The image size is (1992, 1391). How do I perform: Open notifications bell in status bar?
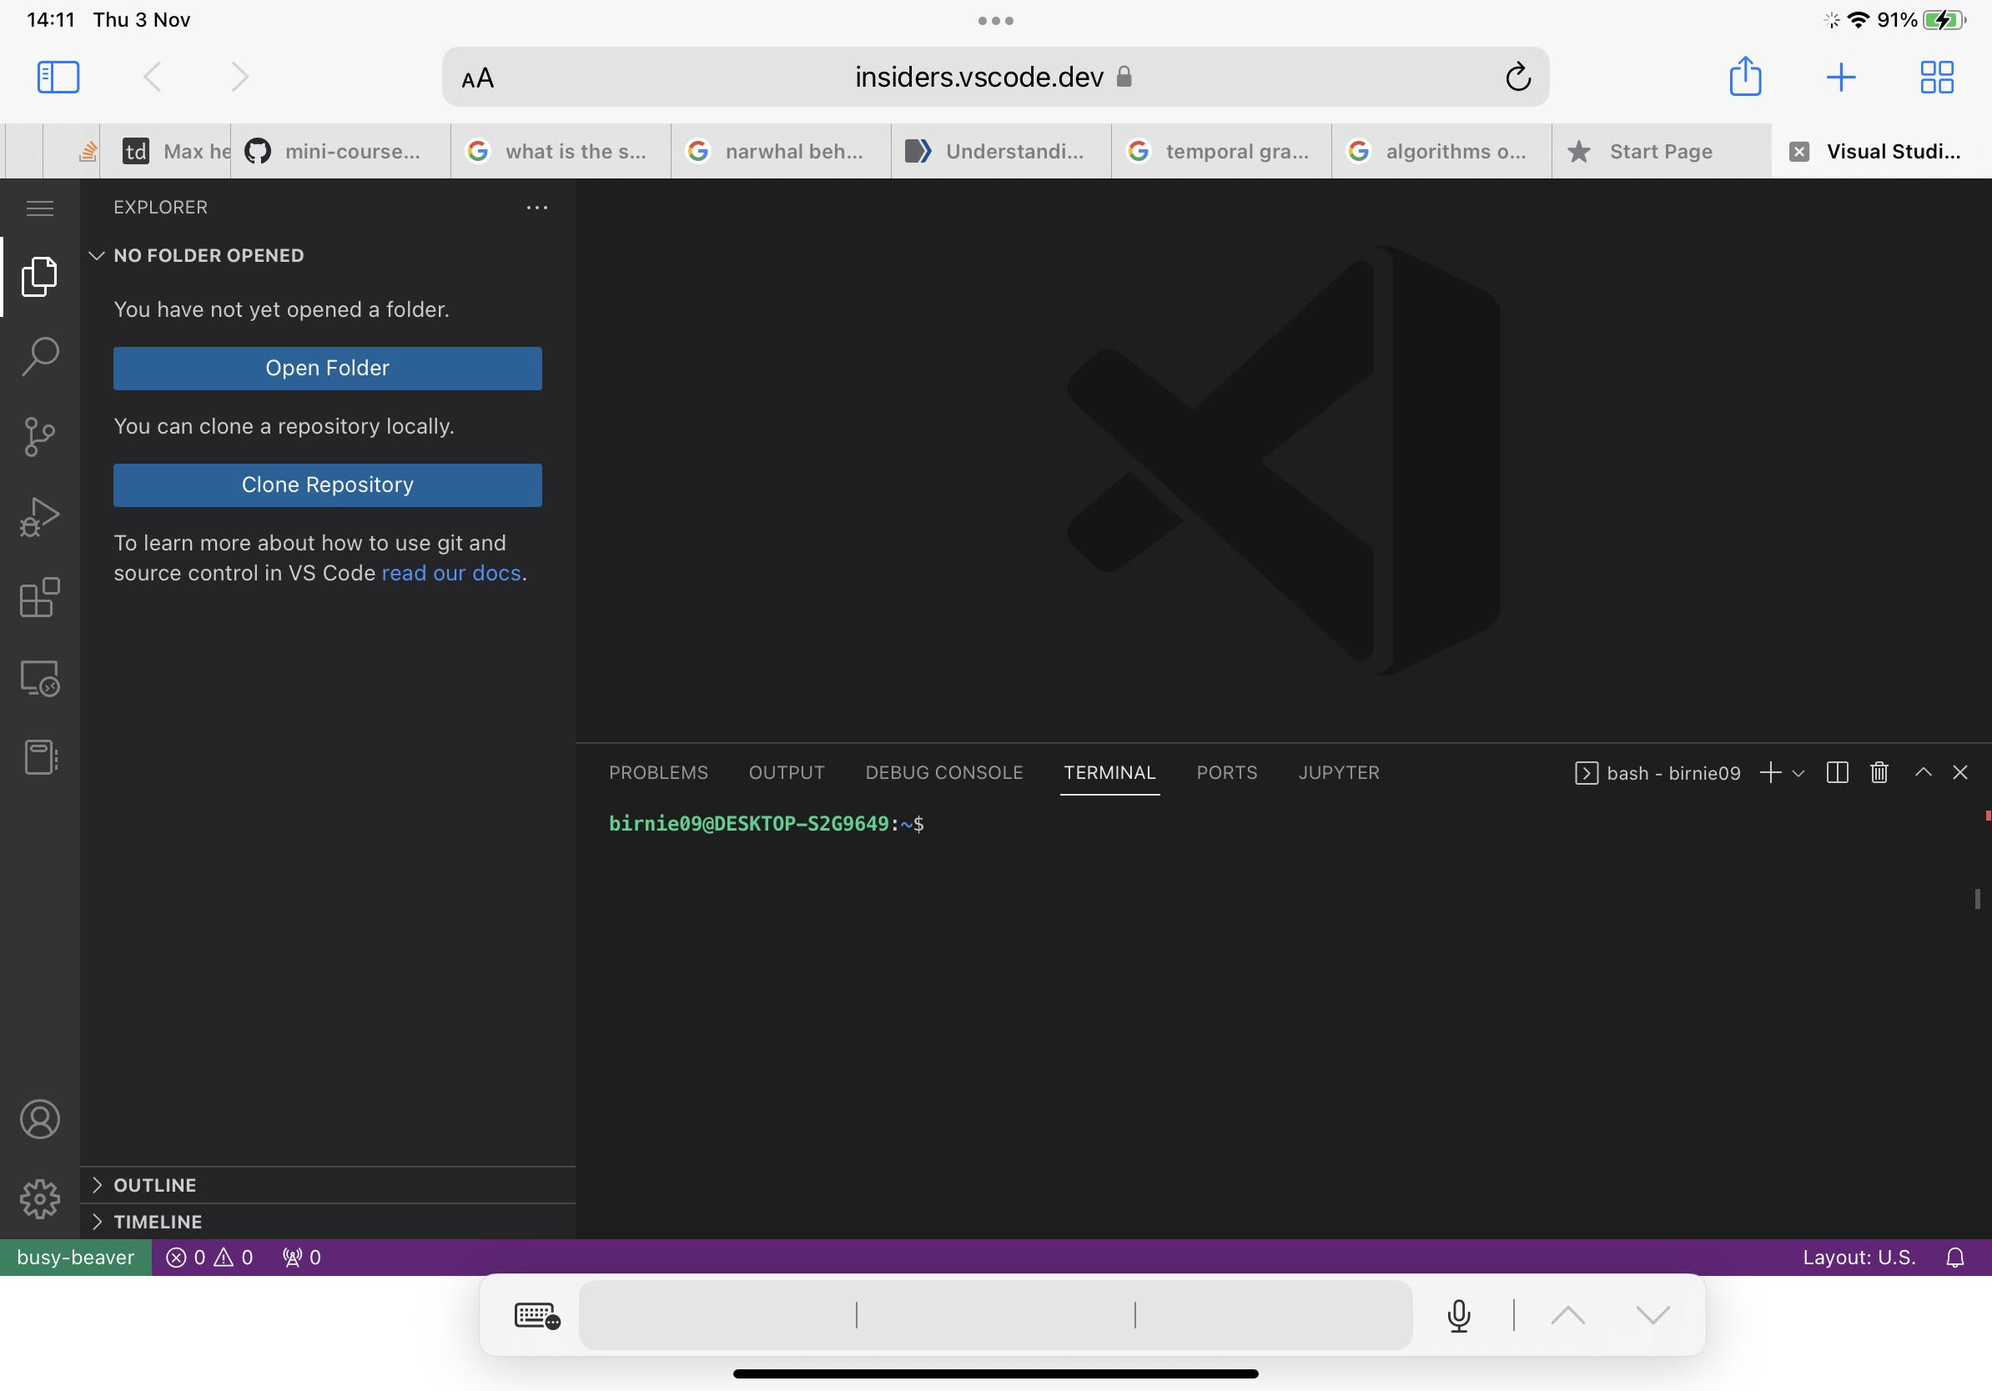[x=1954, y=1258]
